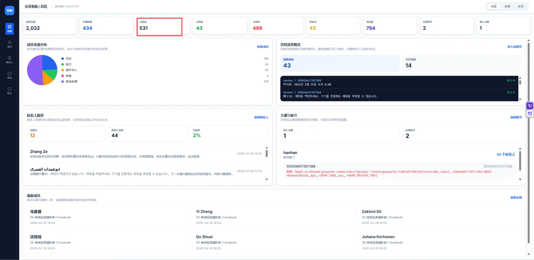
Task: Open 联系人 contacts sidebar icon
Action: 9,60
